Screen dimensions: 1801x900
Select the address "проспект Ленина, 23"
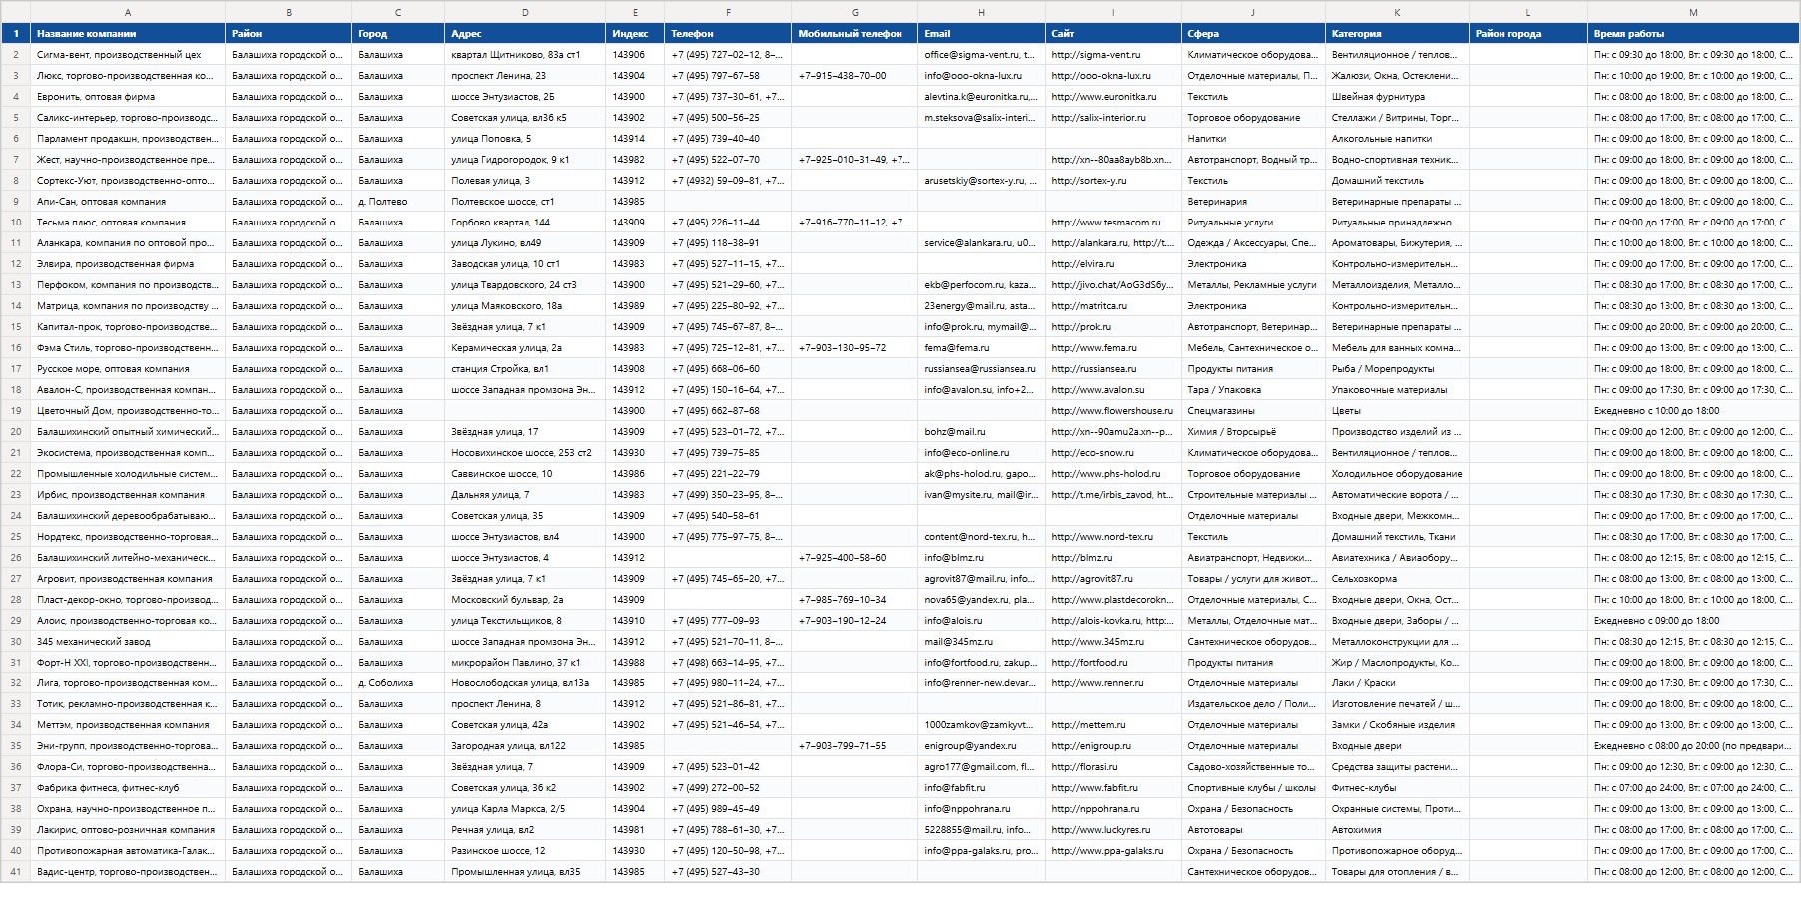coord(525,76)
